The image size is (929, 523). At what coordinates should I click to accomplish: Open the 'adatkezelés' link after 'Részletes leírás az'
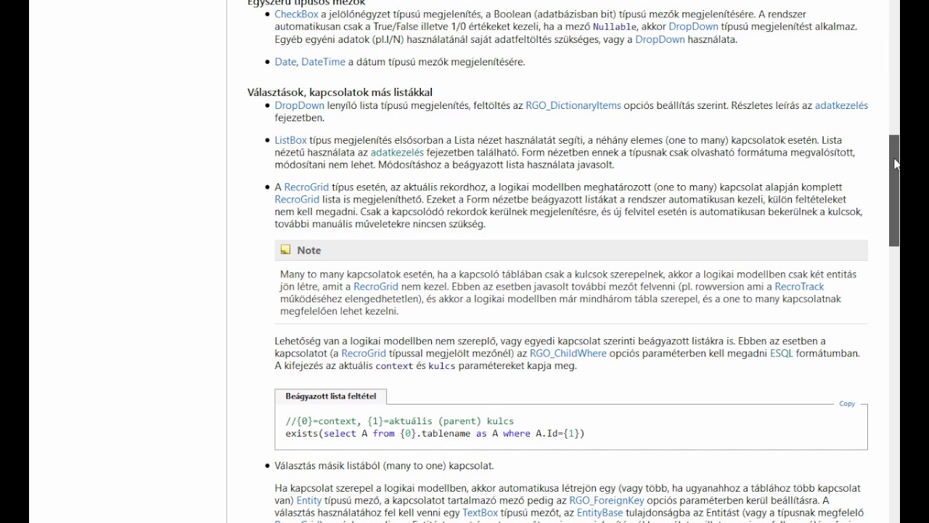841,105
